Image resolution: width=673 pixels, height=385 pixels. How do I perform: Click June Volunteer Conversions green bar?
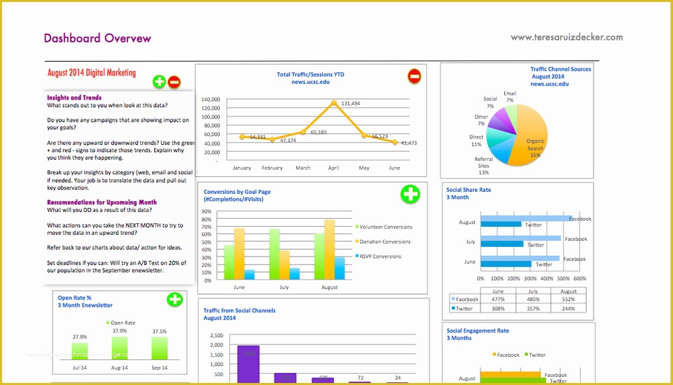229,262
